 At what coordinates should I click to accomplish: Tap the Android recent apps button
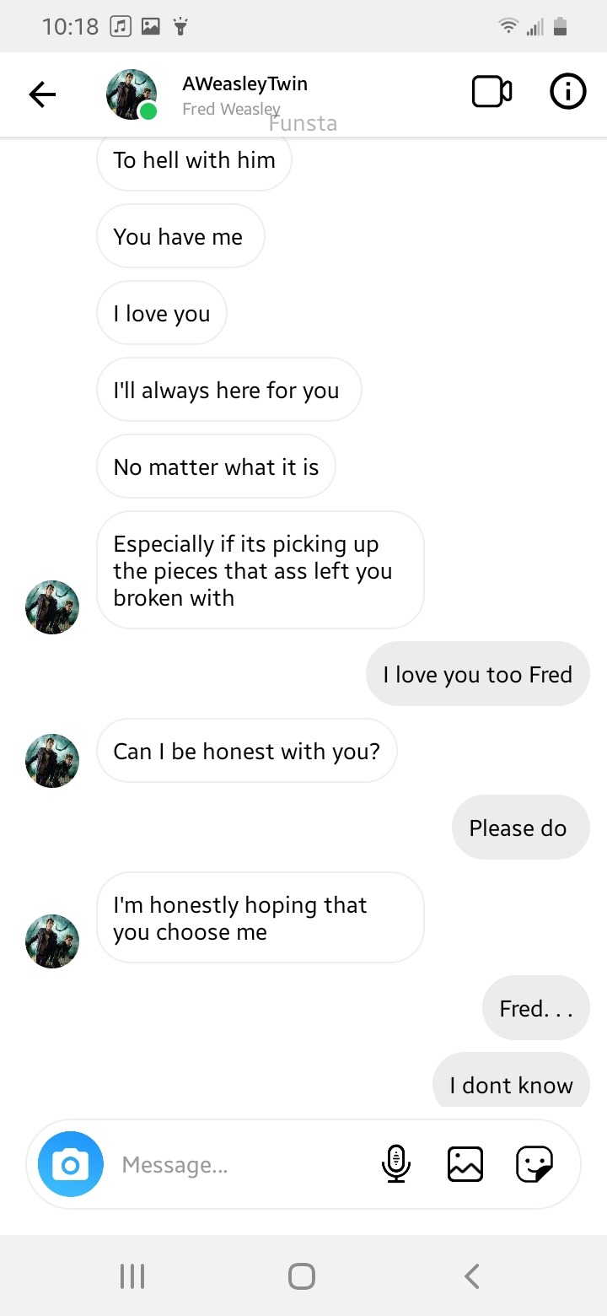point(132,1276)
